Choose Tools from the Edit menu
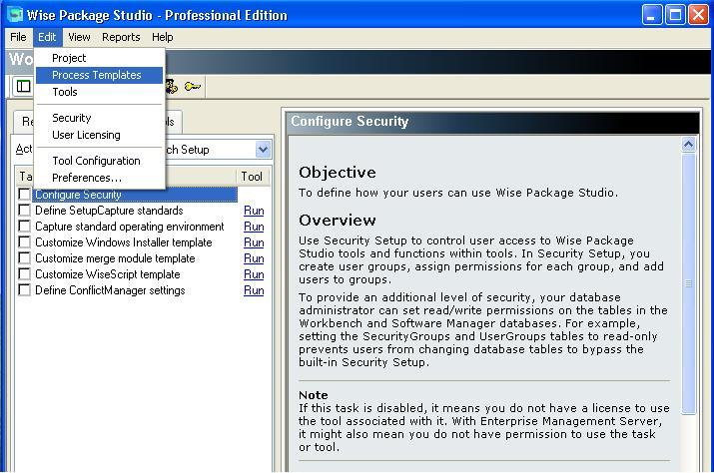The height and width of the screenshot is (473, 714). pos(99,92)
